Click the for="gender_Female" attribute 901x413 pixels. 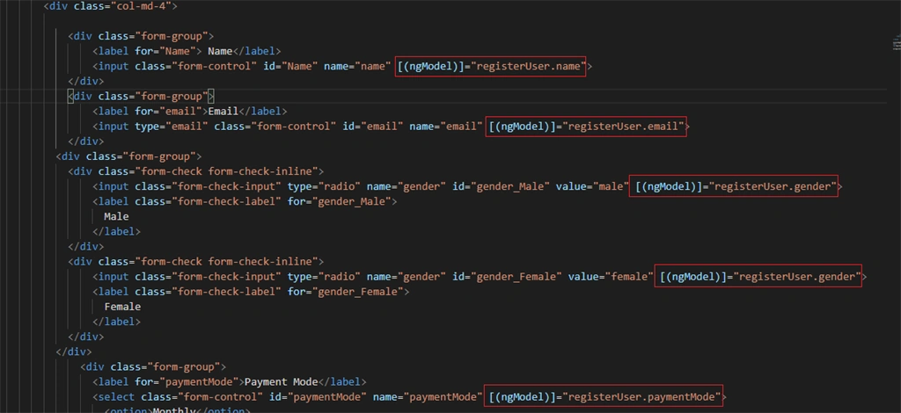(345, 292)
